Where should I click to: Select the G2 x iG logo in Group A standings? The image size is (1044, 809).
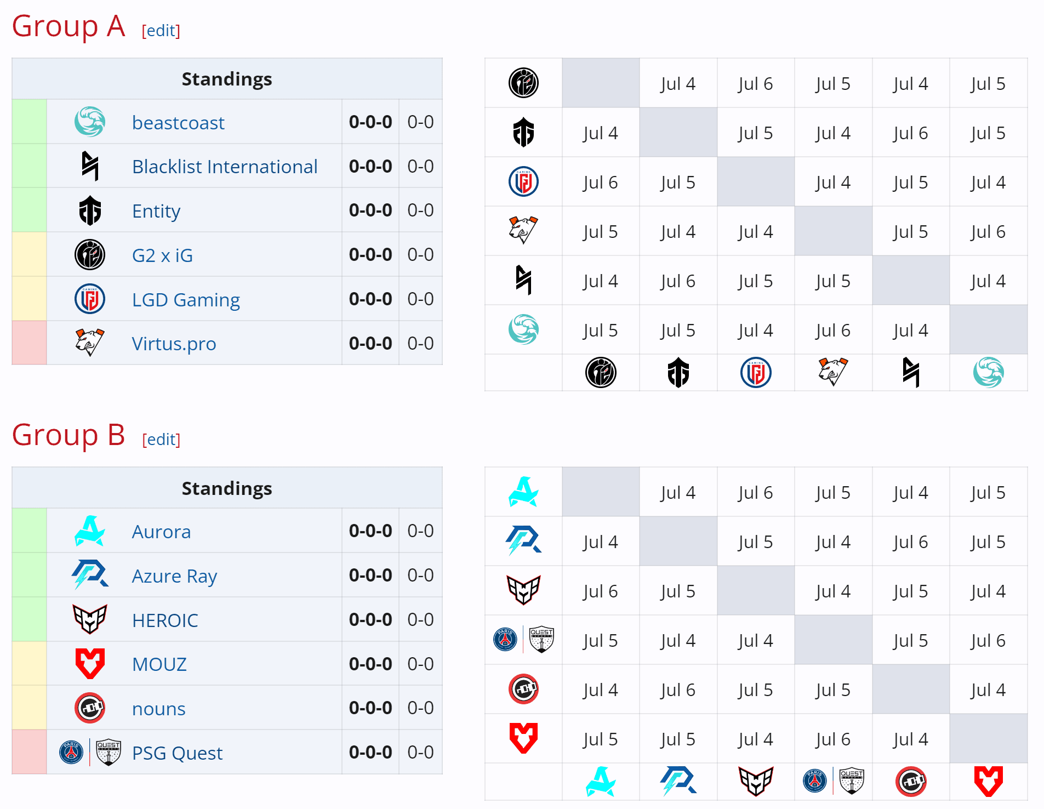pyautogui.click(x=90, y=254)
